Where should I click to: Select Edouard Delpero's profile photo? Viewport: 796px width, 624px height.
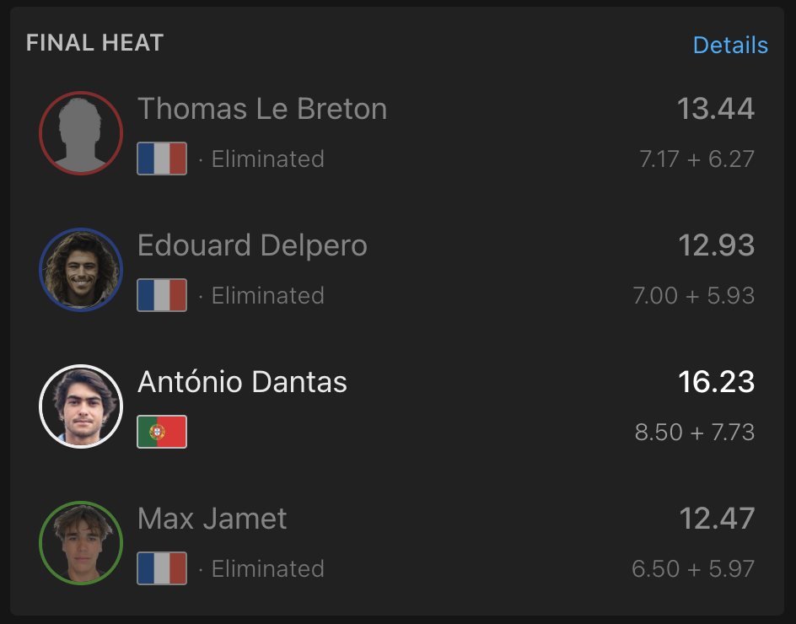point(81,270)
